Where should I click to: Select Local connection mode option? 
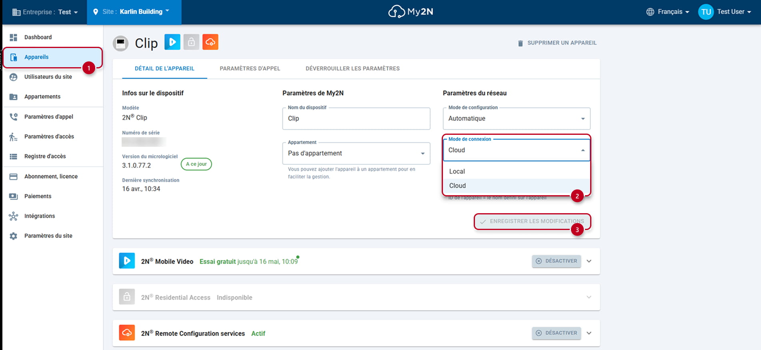point(517,172)
